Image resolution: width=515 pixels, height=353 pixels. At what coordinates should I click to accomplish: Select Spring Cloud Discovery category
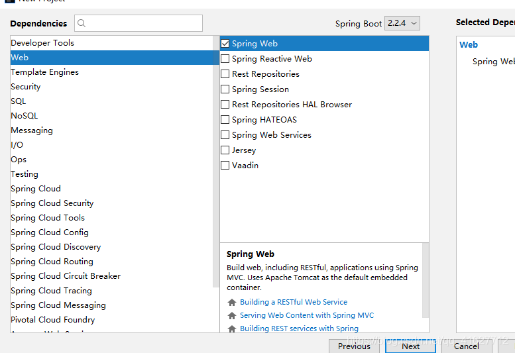[111, 247]
